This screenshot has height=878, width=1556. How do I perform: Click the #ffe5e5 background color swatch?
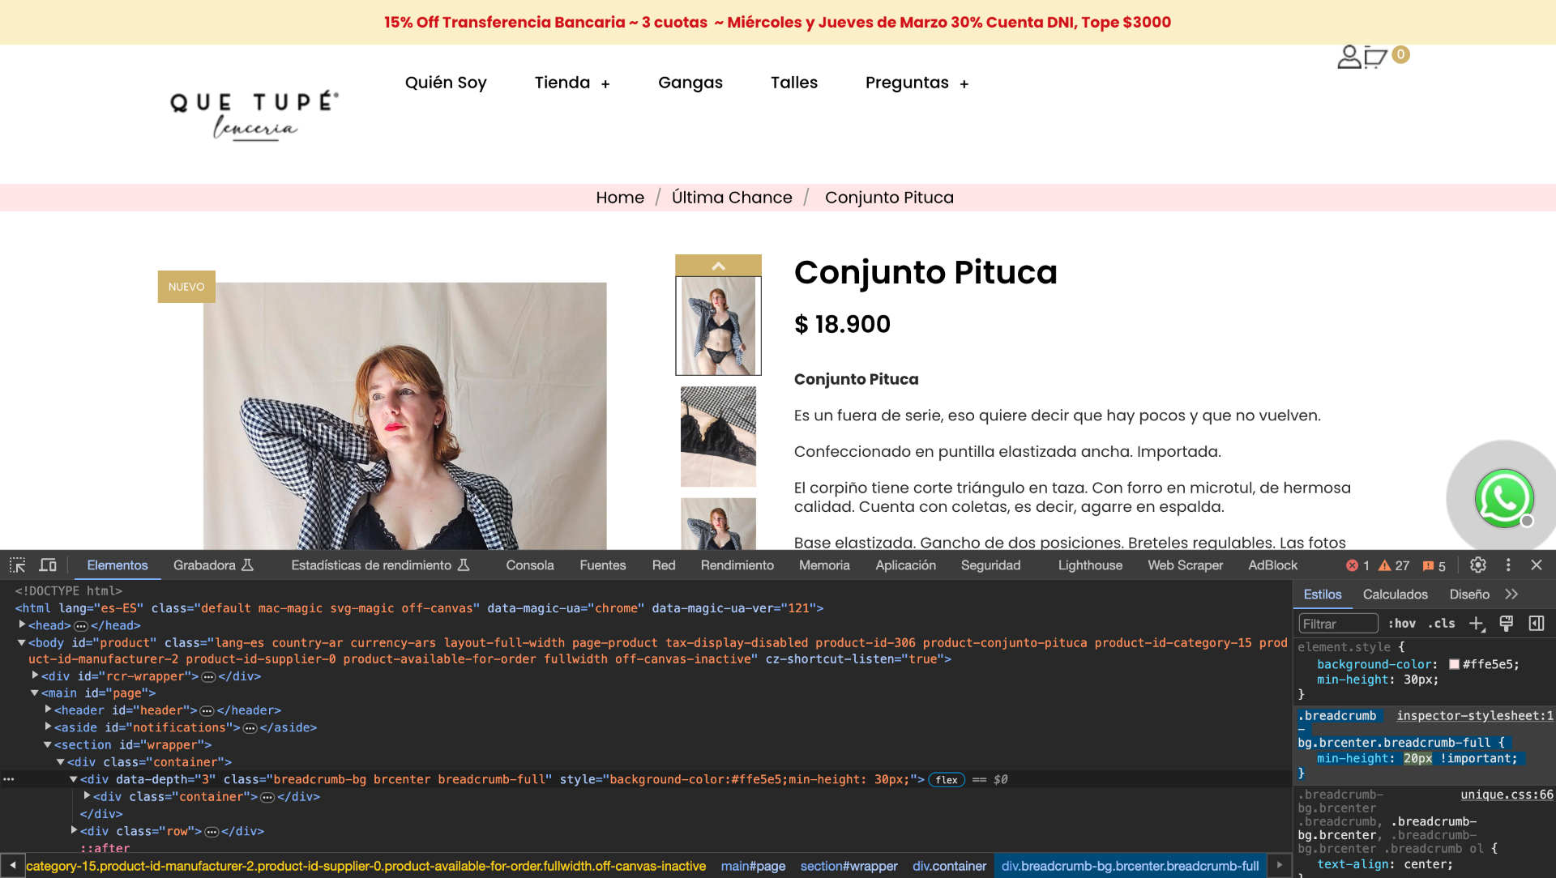pos(1455,664)
